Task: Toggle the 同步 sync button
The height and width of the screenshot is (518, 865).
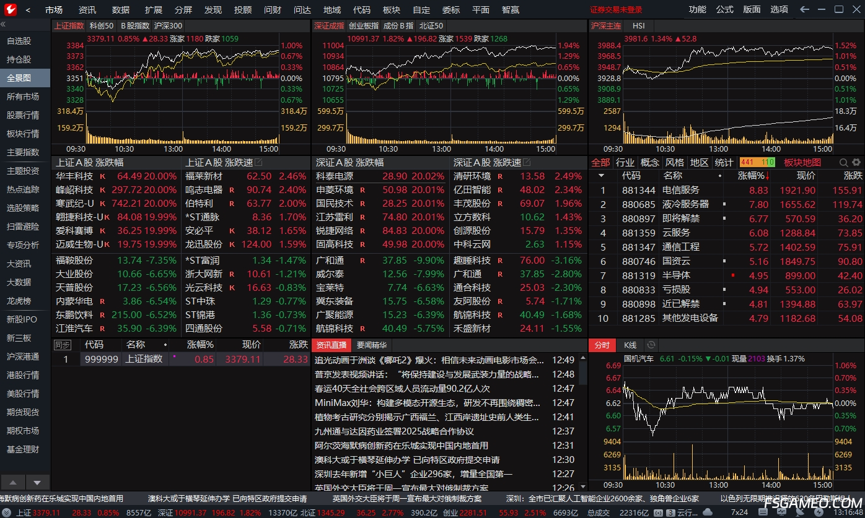Action: tap(63, 345)
